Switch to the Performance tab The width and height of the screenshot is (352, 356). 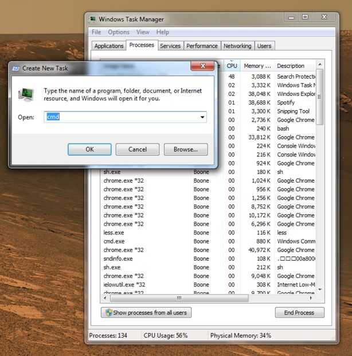pyautogui.click(x=202, y=46)
